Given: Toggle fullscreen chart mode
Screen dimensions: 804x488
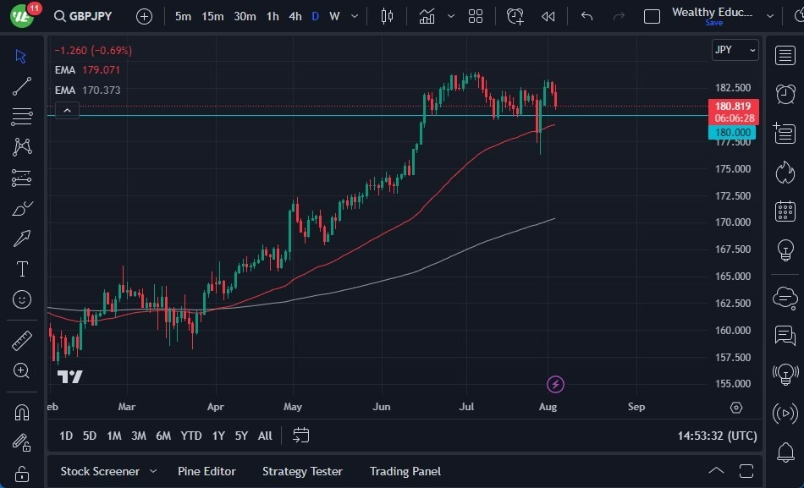Looking at the screenshot, I should pos(747,470).
